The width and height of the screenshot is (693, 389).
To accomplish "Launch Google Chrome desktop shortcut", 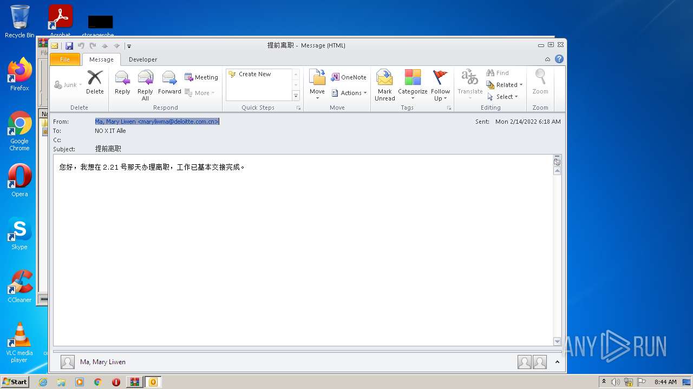I will 19,131.
